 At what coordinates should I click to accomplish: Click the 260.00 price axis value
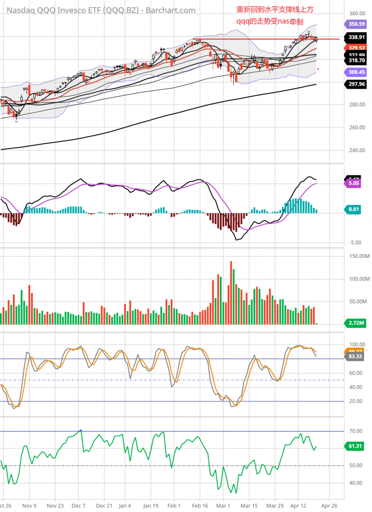point(357,127)
